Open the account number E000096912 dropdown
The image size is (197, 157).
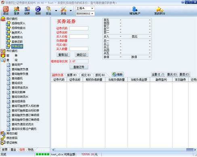coord(85,14)
